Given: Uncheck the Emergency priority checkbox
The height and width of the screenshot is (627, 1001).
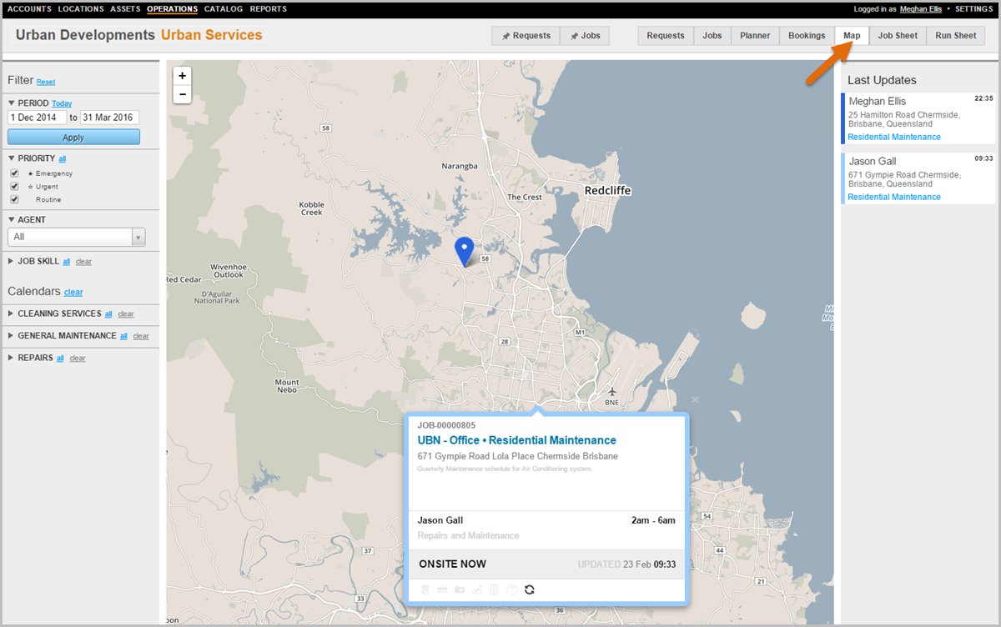Looking at the screenshot, I should (x=14, y=173).
